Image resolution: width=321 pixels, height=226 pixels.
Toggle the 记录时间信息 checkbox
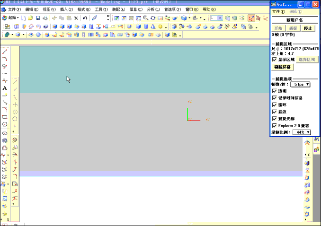(x=274, y=98)
